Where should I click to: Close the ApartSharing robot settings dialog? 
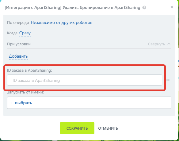[172, 7]
